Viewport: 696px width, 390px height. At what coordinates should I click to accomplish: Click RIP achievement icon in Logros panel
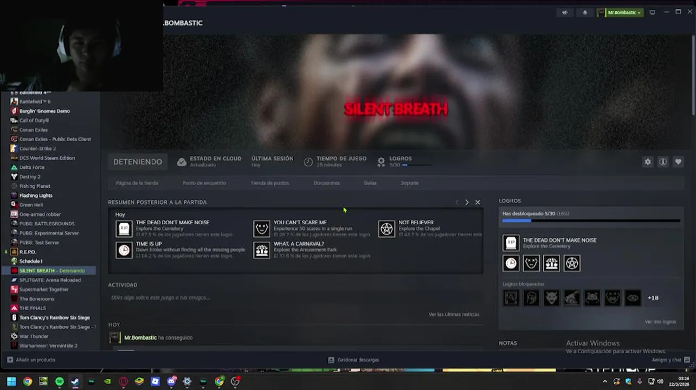[x=511, y=243]
